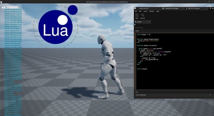Click the Save toolbar icon in the Lua editor
The width and height of the screenshot is (214, 116).
[137, 16]
